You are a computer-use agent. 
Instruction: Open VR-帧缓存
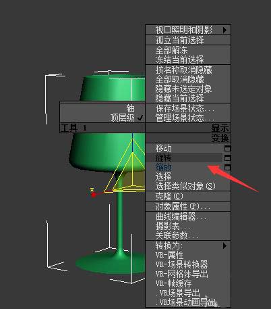coord(188,283)
